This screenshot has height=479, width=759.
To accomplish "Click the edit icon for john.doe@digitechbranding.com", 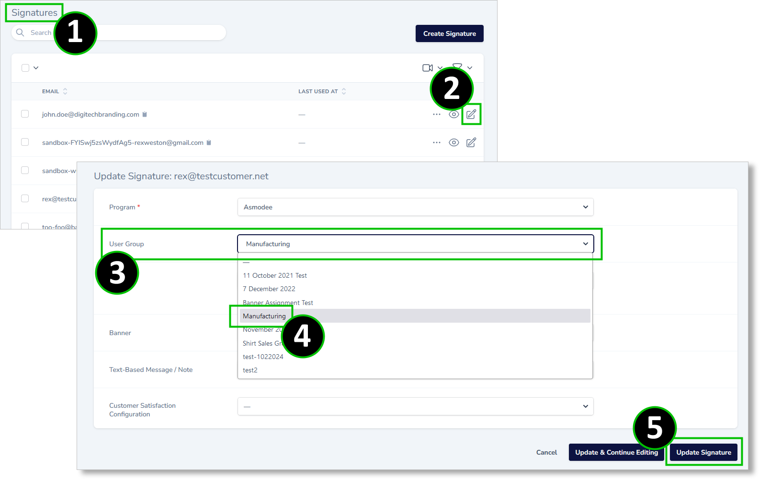I will click(x=471, y=114).
